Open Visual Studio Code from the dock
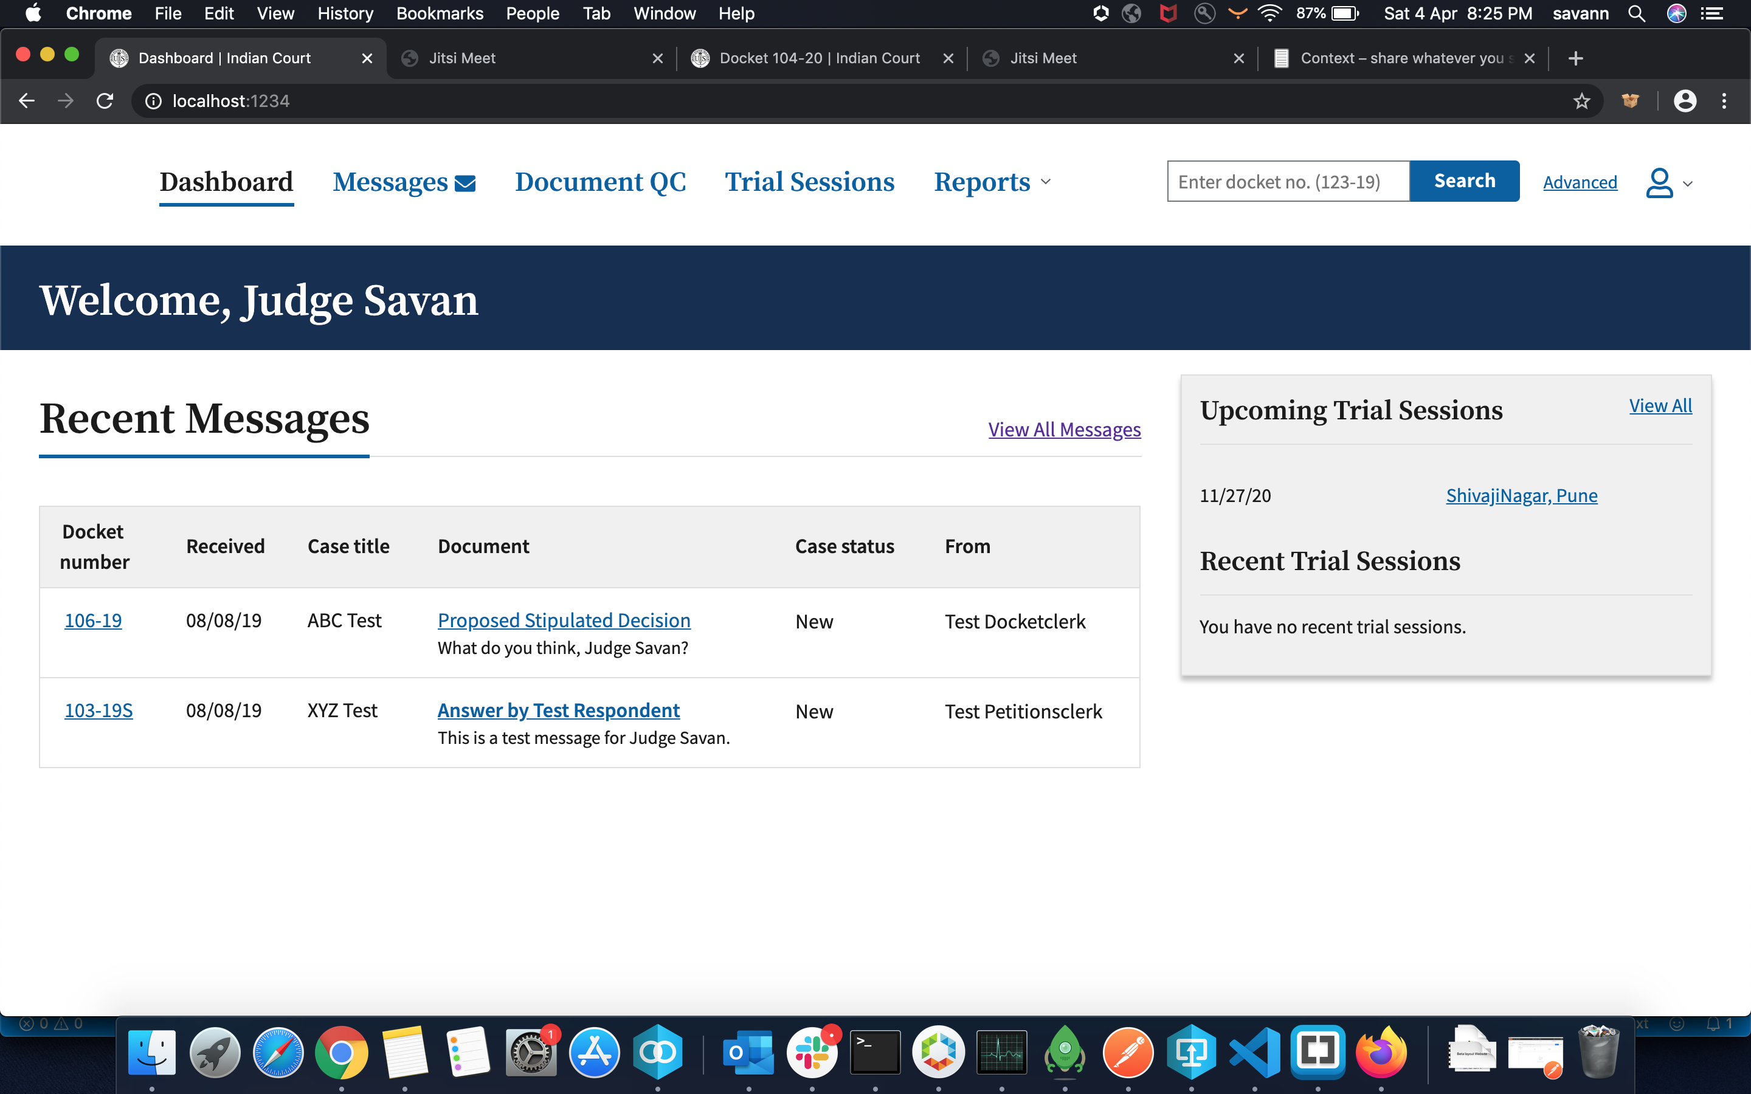Viewport: 1751px width, 1094px height. pyautogui.click(x=1254, y=1052)
